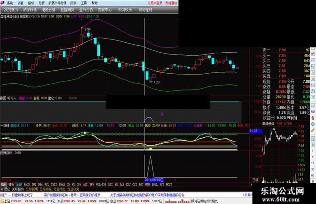Open the 资讯 menu

[73, 3]
